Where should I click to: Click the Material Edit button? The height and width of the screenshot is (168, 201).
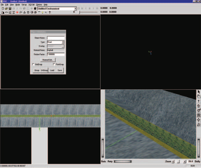48,60
